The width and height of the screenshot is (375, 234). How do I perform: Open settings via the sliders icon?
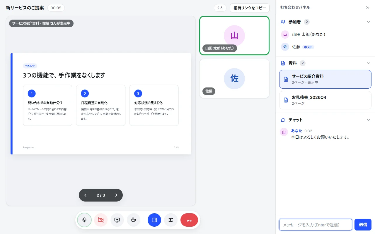[171, 220]
